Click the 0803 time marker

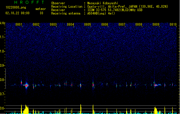click(53, 25)
